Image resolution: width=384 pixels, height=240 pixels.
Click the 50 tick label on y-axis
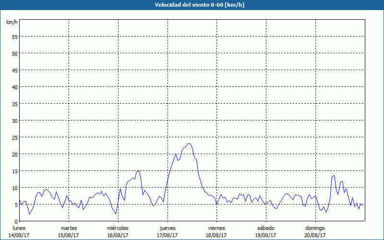pyautogui.click(x=14, y=53)
